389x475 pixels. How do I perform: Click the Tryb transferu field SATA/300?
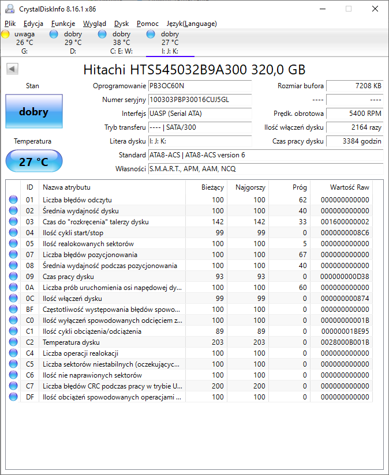coord(200,127)
